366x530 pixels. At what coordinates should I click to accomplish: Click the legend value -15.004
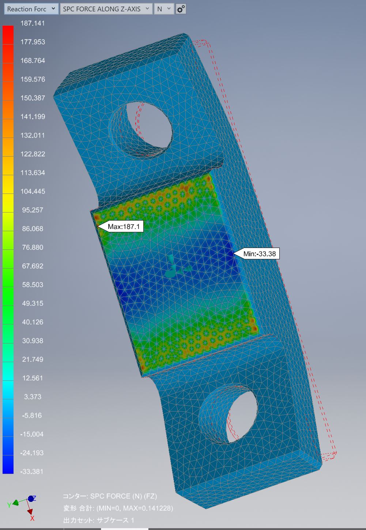click(x=32, y=434)
